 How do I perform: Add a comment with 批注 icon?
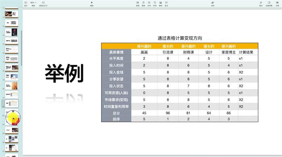pos(166,3)
